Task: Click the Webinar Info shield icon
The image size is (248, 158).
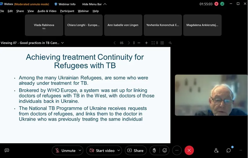Action: click(x=56, y=4)
